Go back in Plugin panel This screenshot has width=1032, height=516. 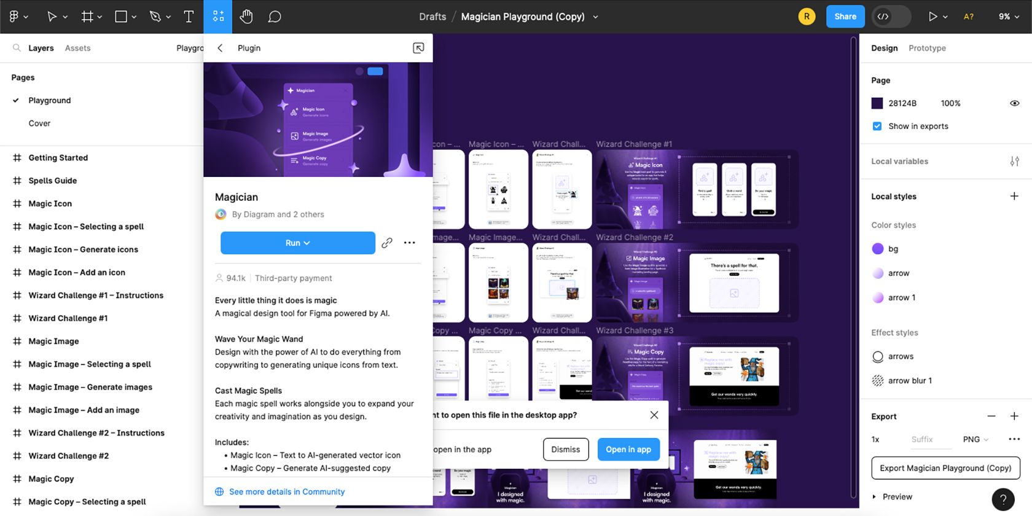tap(220, 48)
